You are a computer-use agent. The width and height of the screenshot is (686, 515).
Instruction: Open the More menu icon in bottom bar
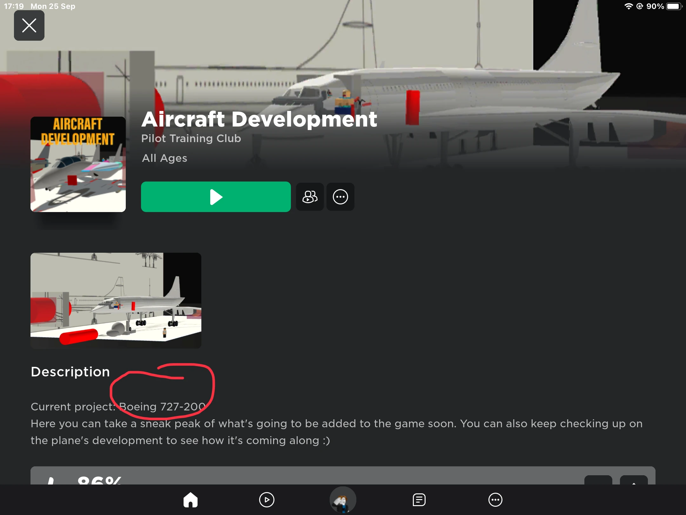click(x=495, y=500)
